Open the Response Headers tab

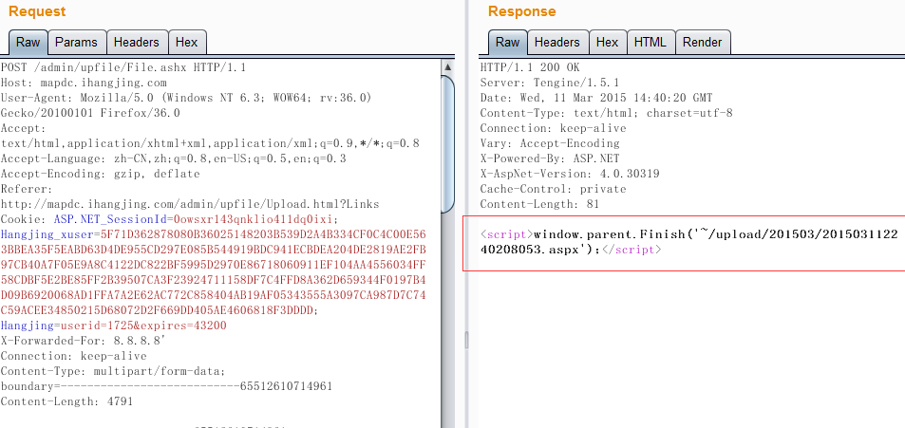pos(557,43)
